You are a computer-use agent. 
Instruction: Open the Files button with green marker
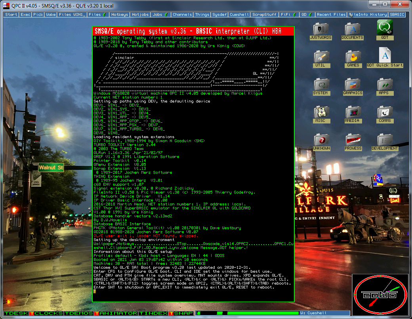pos(97,15)
